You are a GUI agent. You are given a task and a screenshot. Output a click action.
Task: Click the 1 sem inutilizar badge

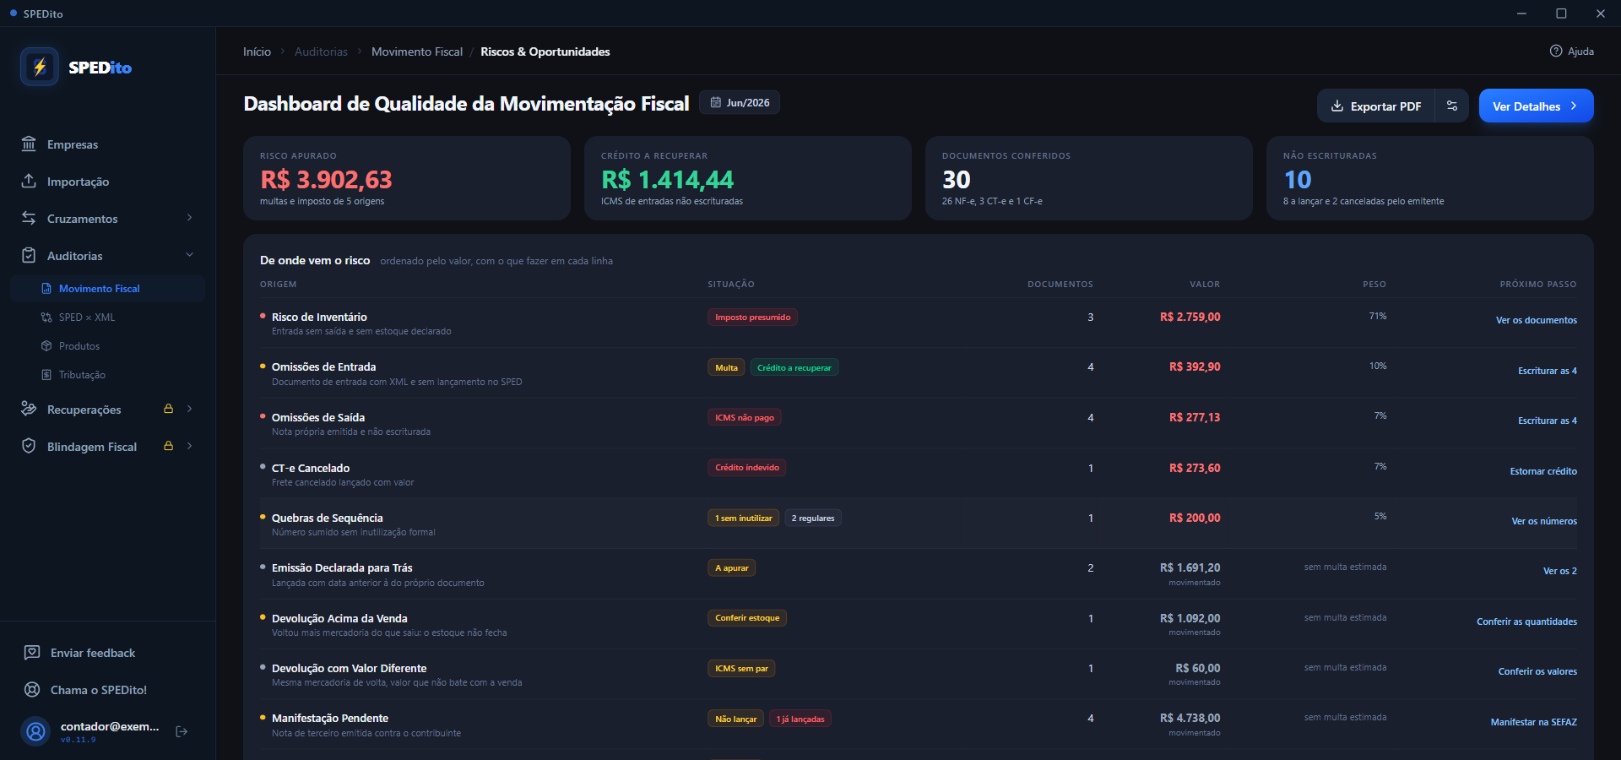coord(743,518)
